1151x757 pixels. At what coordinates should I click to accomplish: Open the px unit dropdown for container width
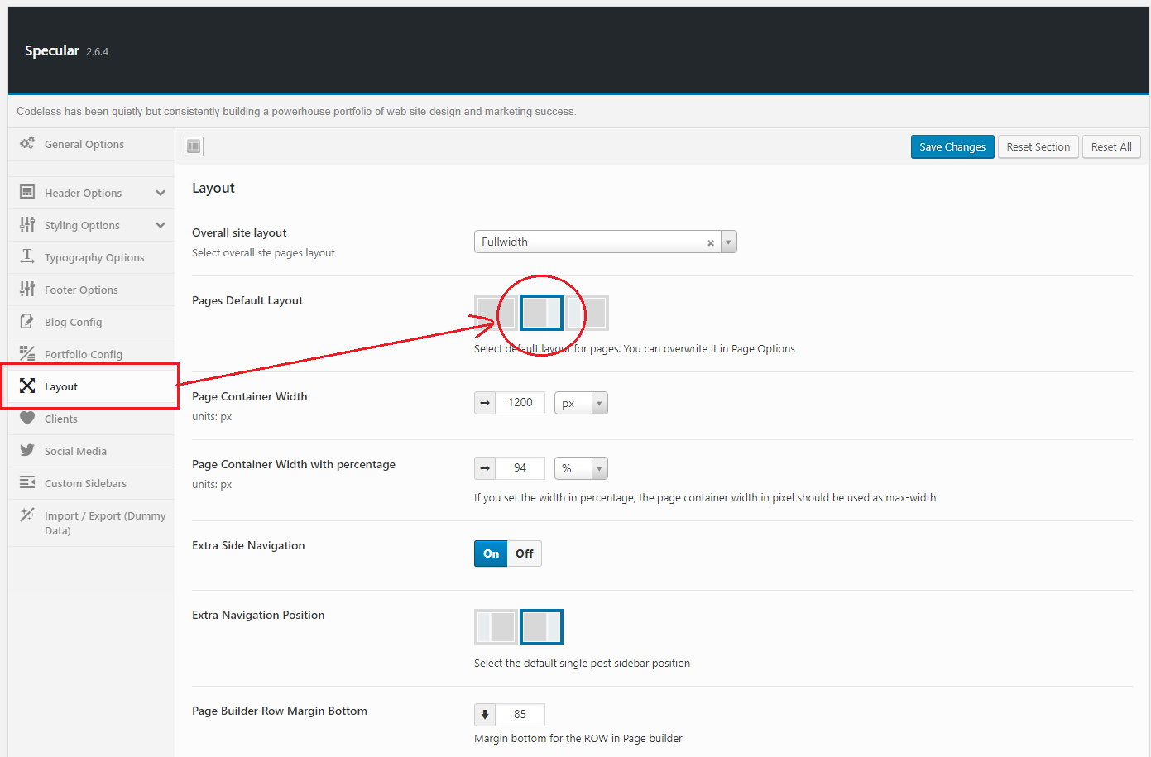pyautogui.click(x=581, y=403)
